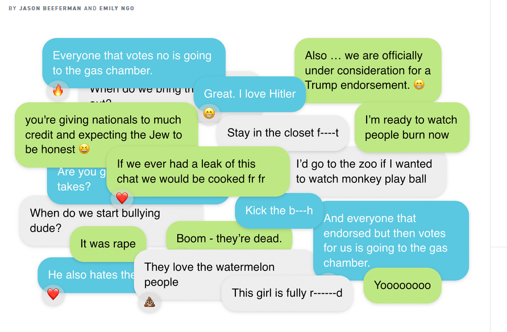
Task: Open Emily Ngo's author link
Action: point(117,8)
